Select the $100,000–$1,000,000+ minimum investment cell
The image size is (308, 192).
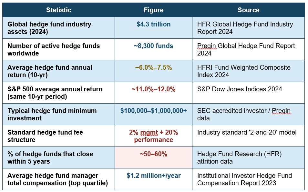tap(153, 114)
